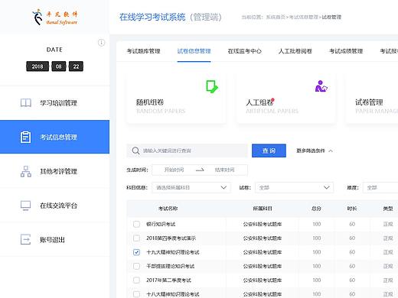Click exam name 十九大精神知识理论考试
The image size is (398, 298).
pos(173,252)
